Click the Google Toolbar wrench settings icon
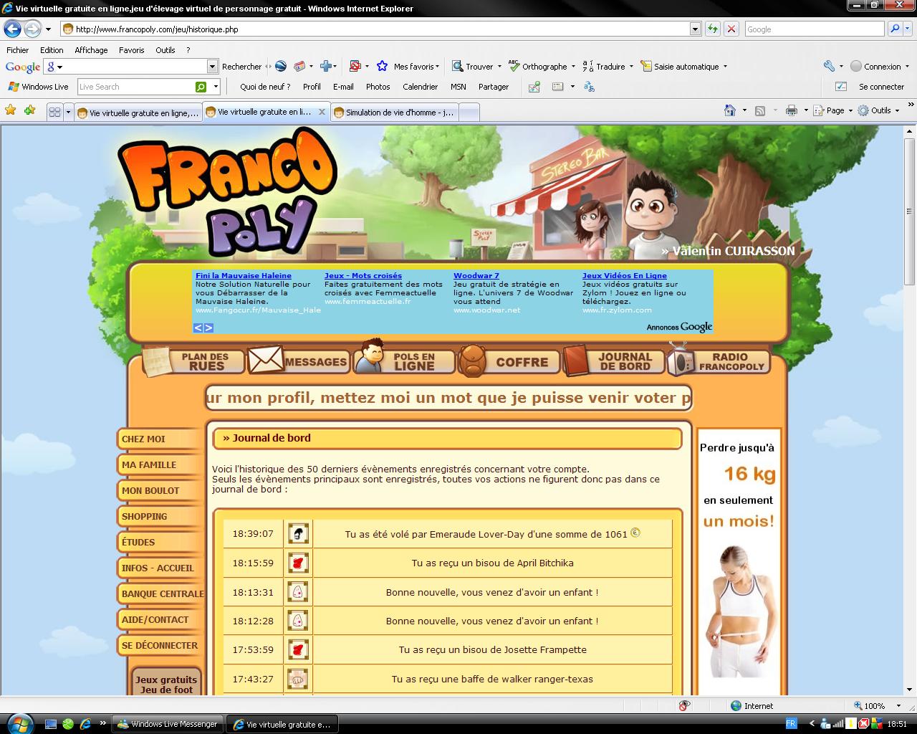 [x=829, y=66]
